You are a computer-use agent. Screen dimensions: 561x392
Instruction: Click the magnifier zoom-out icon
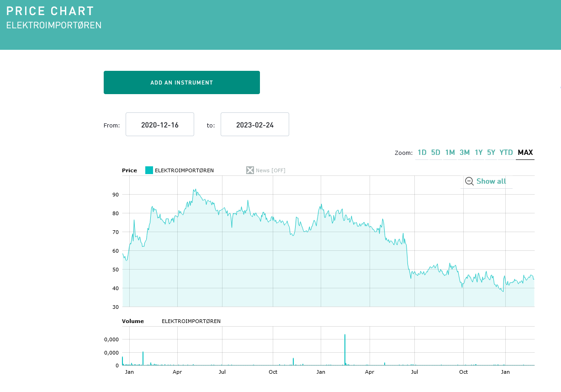469,181
